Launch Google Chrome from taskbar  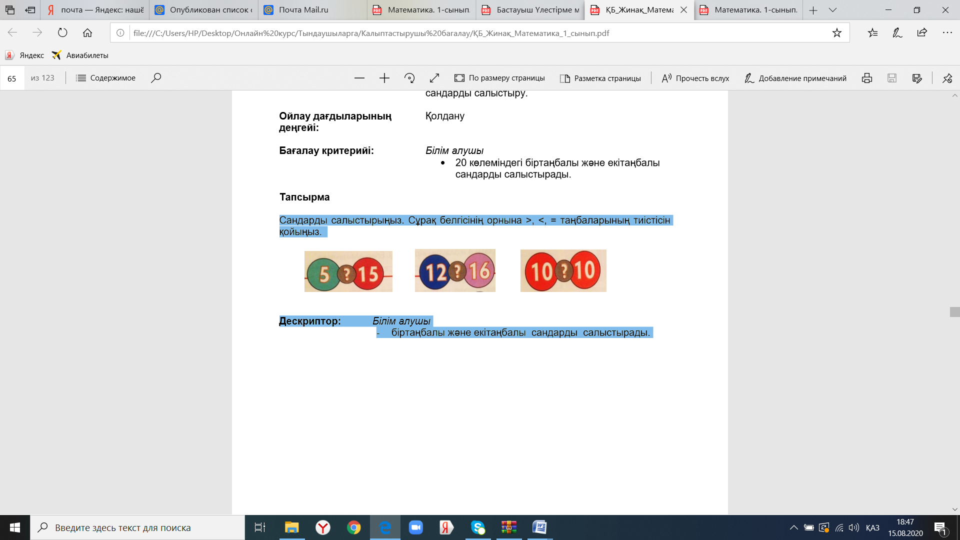(x=354, y=527)
